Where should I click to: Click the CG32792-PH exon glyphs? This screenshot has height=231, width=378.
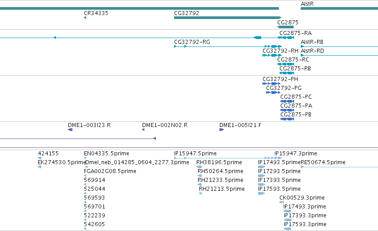(x=271, y=84)
